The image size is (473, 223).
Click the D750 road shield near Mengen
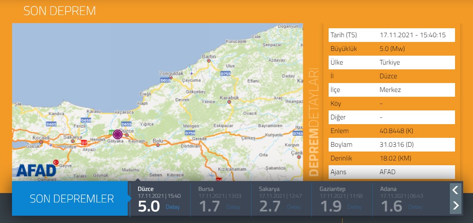[190, 133]
